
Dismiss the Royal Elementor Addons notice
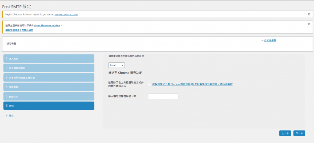point(309,24)
